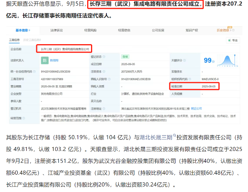Viewport: 248px width, 192px height.
Task: Click taxpayer ID value beside 纳税人识别号
Action: pyautogui.click(x=136, y=79)
